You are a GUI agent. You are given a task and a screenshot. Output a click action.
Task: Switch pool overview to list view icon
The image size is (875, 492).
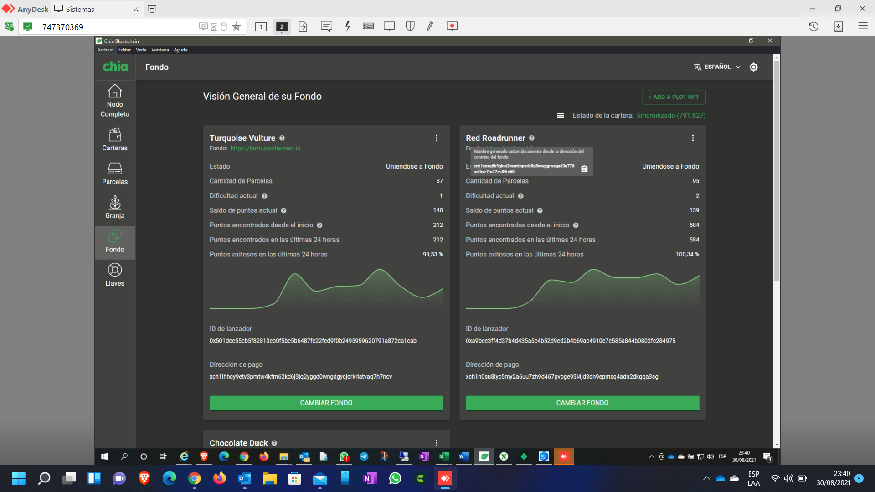561,116
